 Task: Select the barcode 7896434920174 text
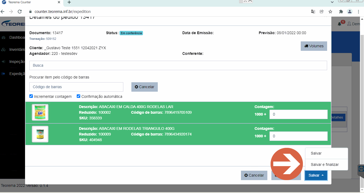[x=178, y=134]
